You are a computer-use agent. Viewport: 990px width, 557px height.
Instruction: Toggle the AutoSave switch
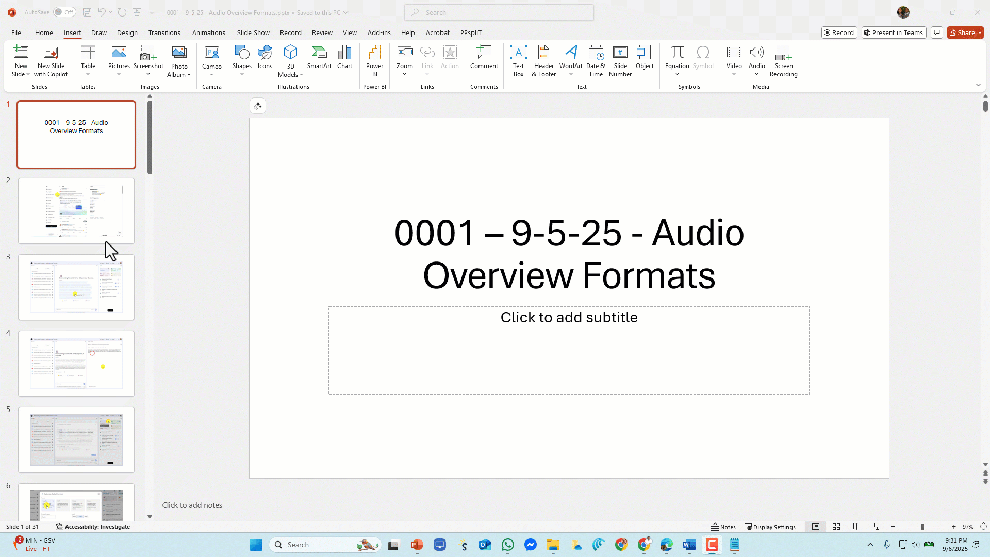pos(64,12)
